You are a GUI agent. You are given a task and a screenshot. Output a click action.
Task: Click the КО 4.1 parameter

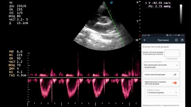(x=16, y=72)
